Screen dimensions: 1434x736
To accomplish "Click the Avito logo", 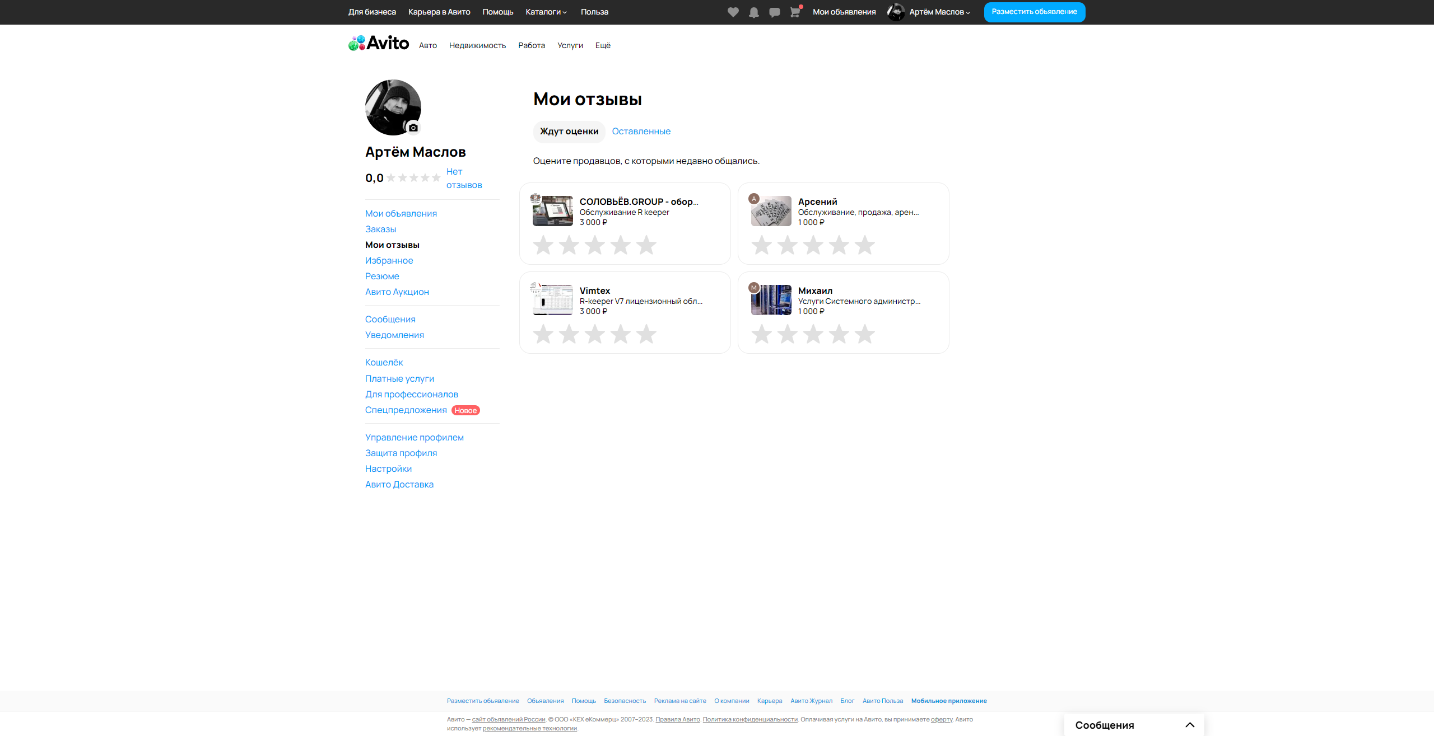I will pyautogui.click(x=379, y=43).
